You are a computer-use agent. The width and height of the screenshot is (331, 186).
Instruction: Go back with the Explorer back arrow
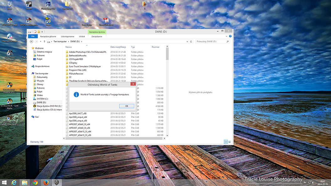coord(31,42)
